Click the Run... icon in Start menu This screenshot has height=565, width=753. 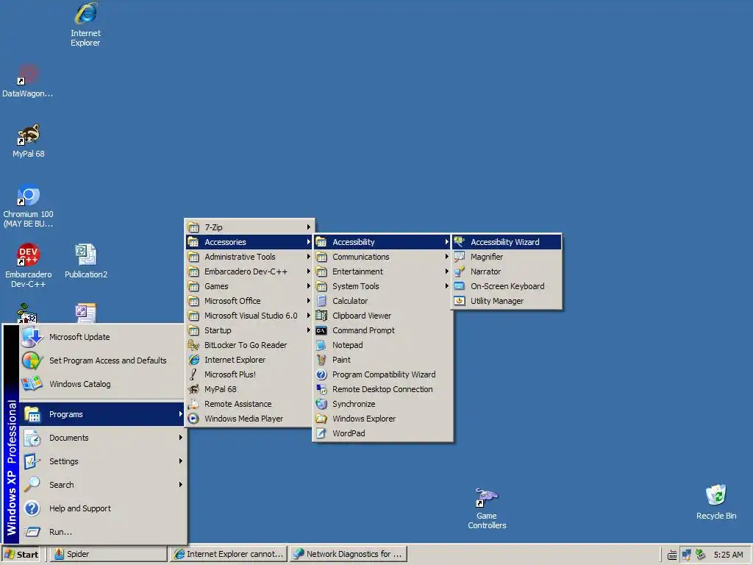click(32, 532)
